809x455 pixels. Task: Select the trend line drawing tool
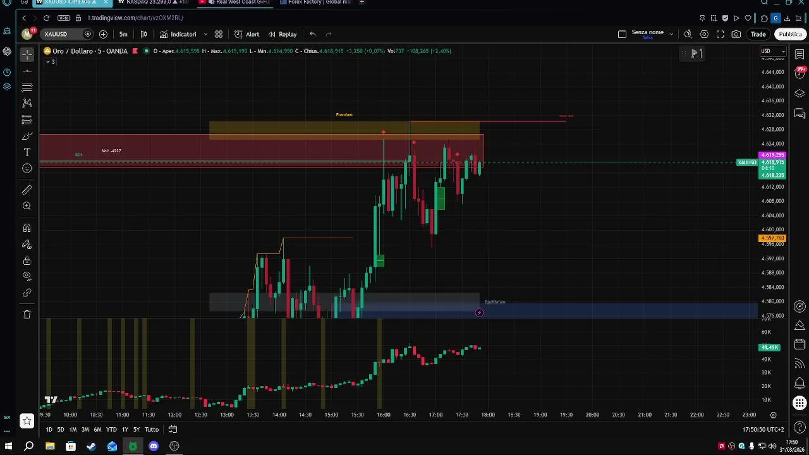27,71
